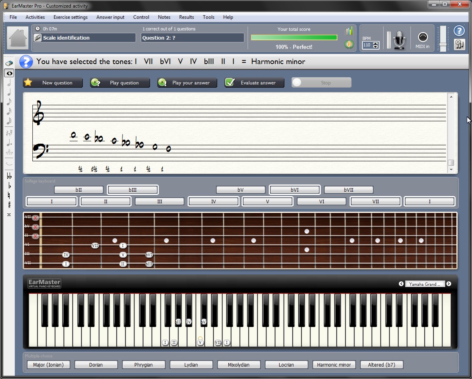Toggle the bVI solfege key

(x=294, y=190)
